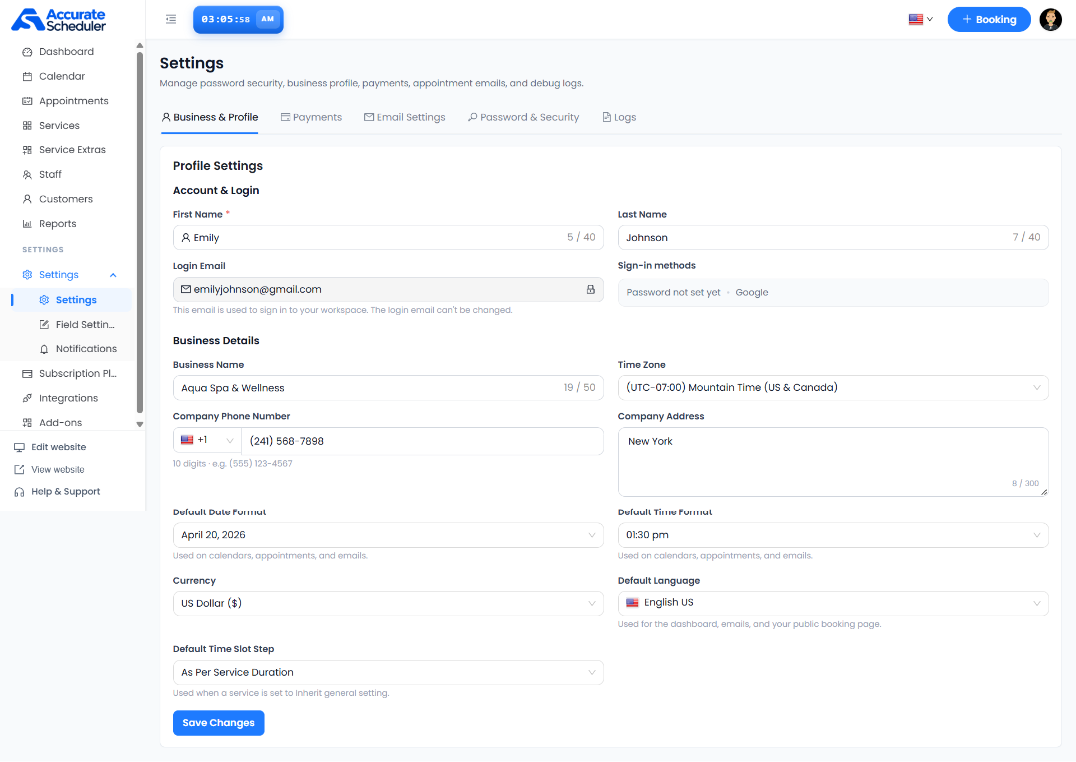Screen dimensions: 1076x762
Task: Collapse the sidebar menu toggle icon
Action: coord(171,20)
